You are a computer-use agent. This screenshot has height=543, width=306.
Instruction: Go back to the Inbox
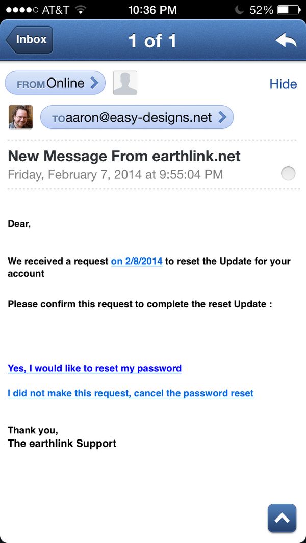point(30,40)
